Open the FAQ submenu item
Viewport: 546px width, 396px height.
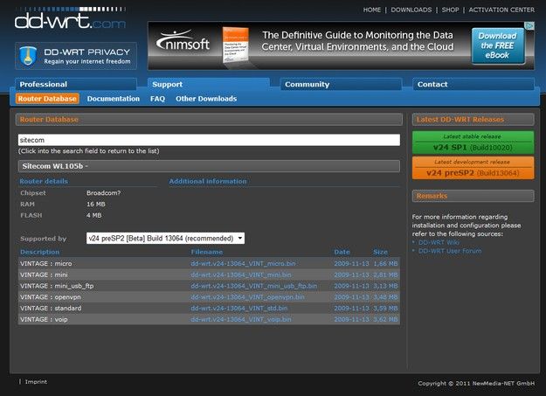click(x=157, y=99)
